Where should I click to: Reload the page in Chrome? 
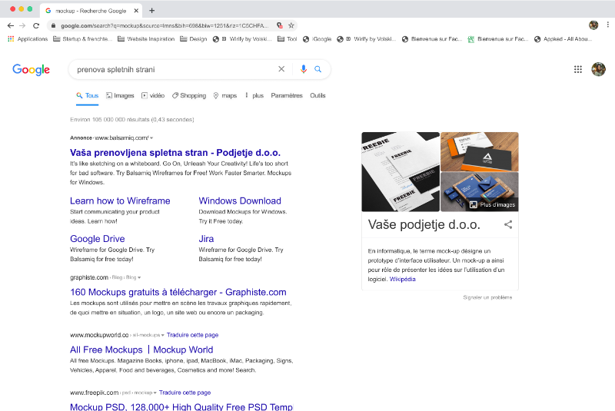(36, 25)
